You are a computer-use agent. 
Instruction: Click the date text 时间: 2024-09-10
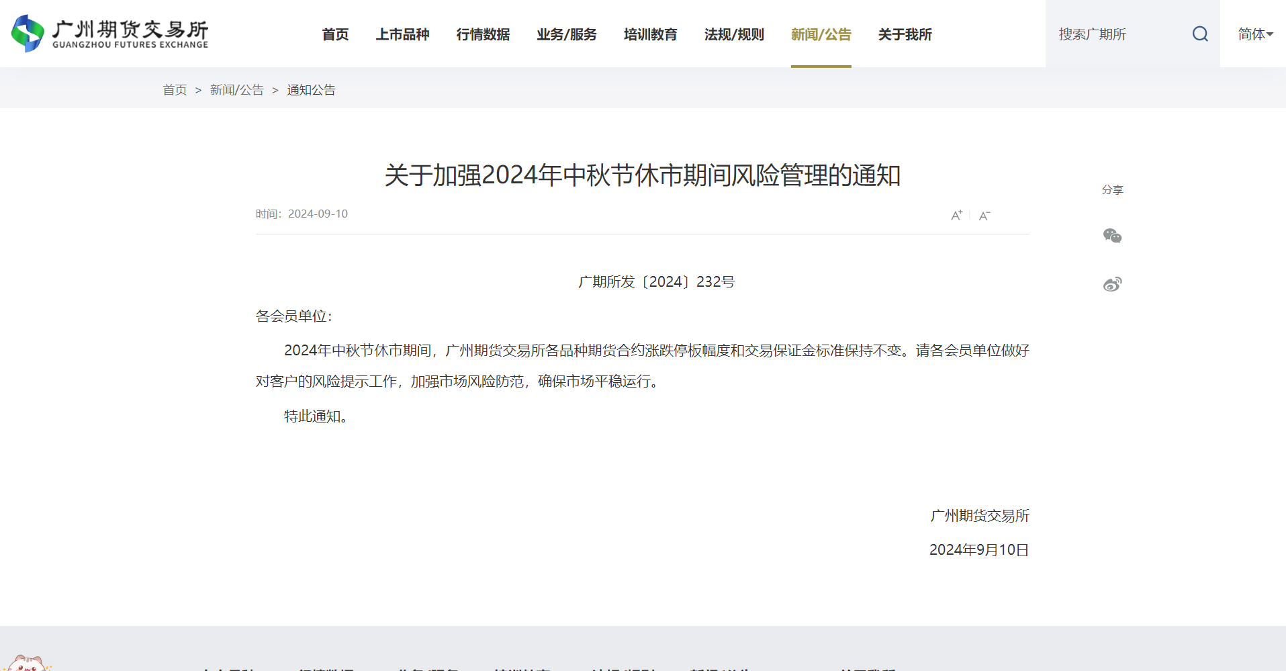pyautogui.click(x=302, y=214)
